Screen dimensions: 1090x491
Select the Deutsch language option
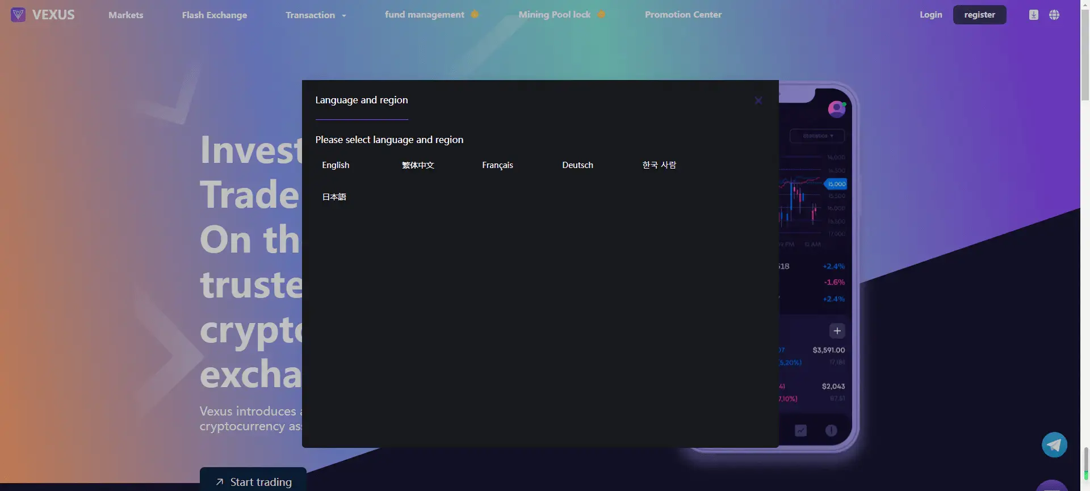577,165
